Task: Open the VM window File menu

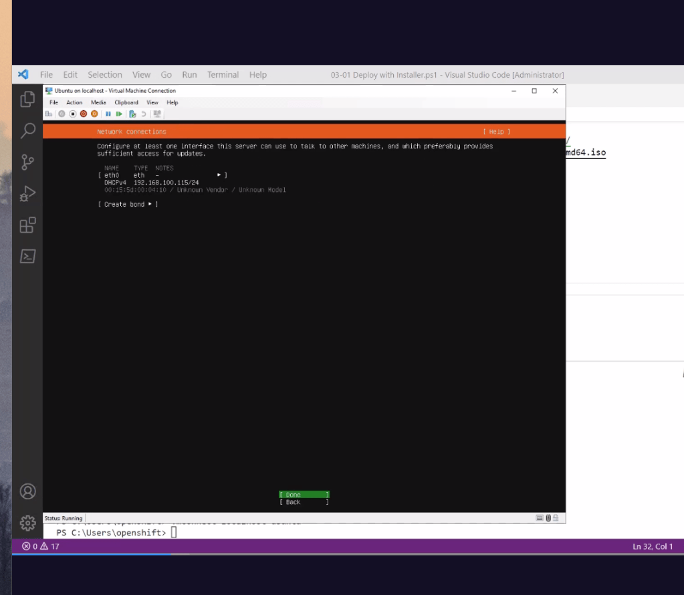Action: point(53,102)
